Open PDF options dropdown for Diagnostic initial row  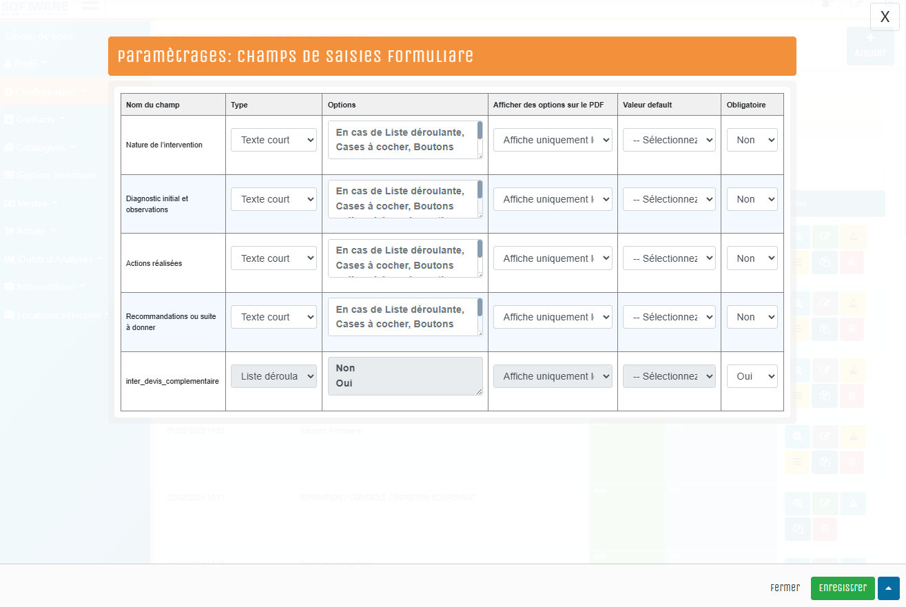point(553,199)
